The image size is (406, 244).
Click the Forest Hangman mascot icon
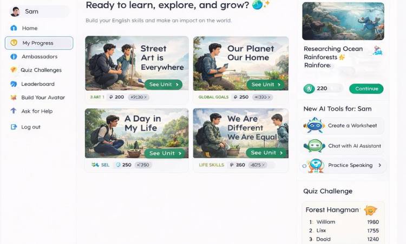pos(370,210)
